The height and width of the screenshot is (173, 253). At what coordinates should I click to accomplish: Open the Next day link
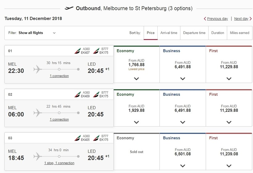241,19
